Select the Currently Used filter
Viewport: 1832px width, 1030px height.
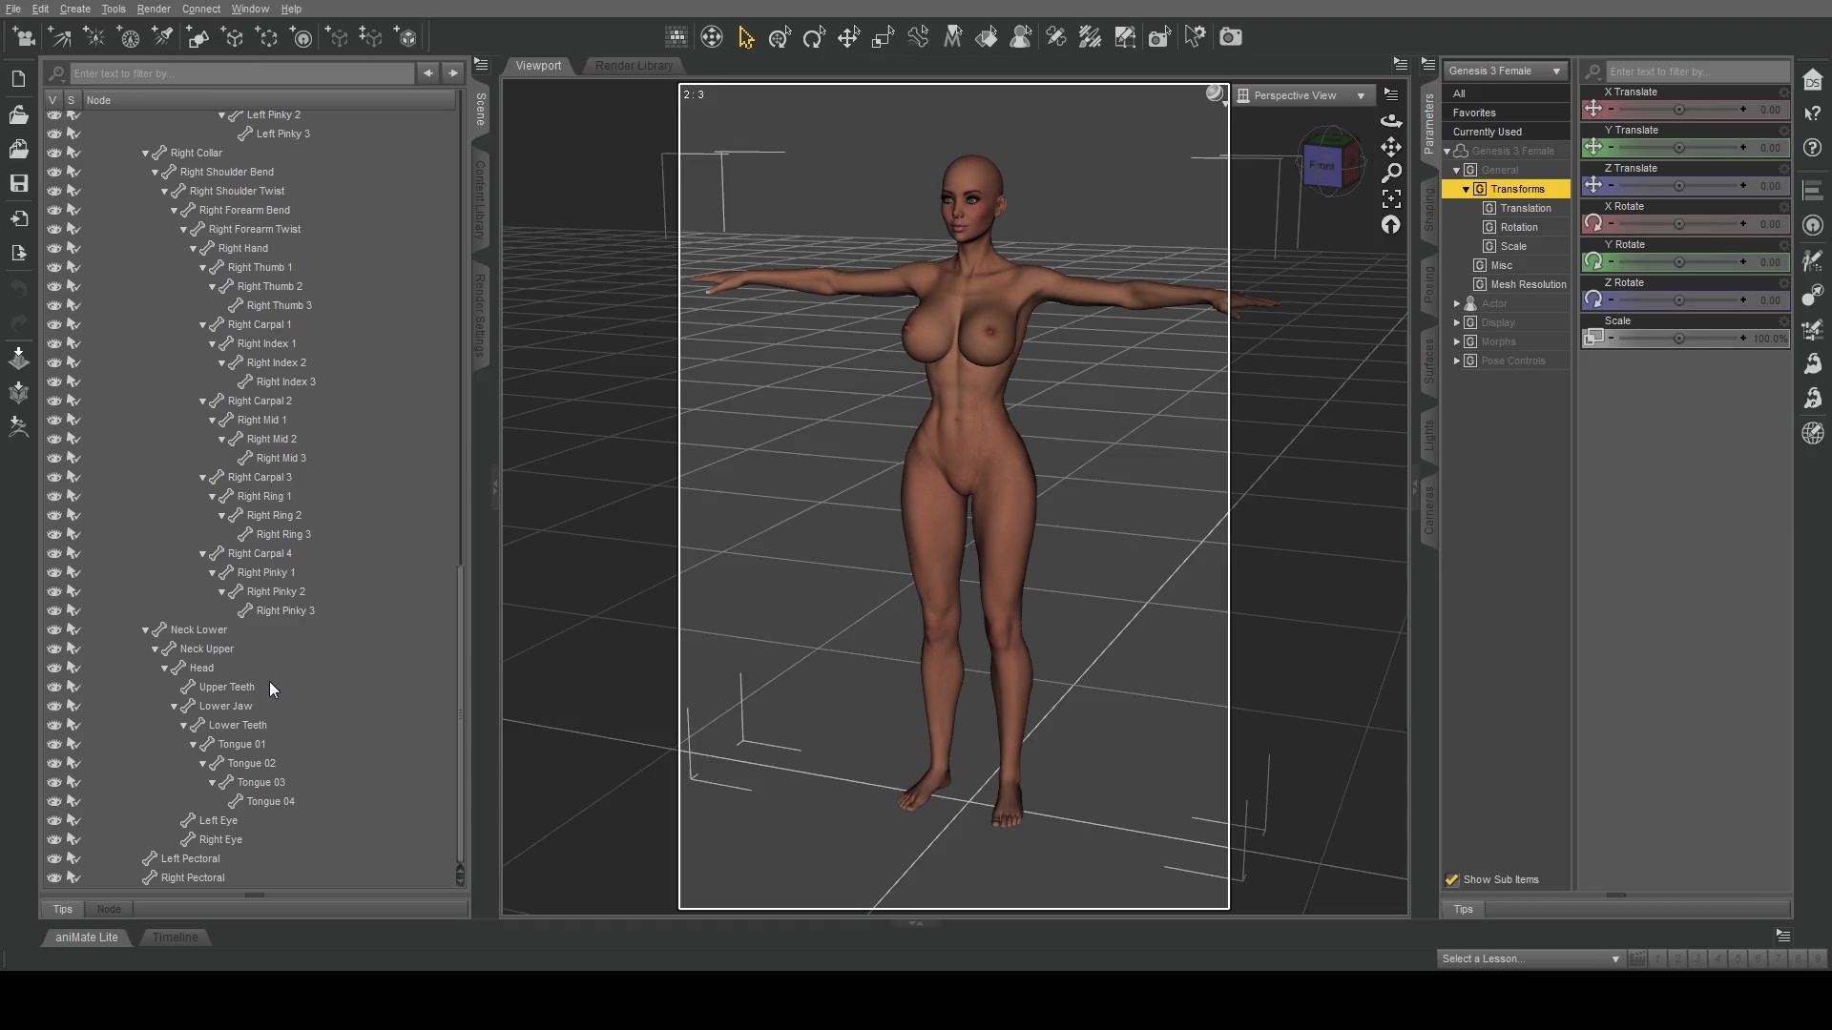pos(1487,132)
